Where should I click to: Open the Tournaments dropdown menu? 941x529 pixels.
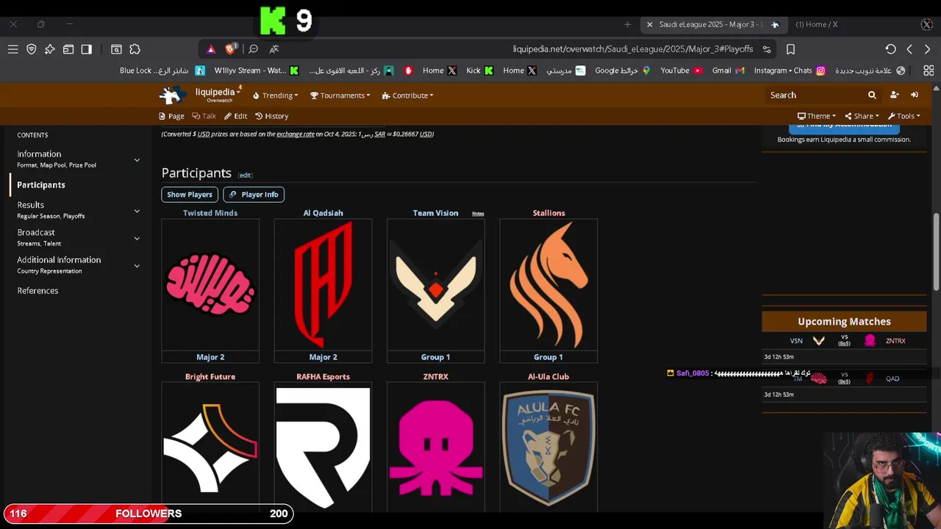pos(340,96)
